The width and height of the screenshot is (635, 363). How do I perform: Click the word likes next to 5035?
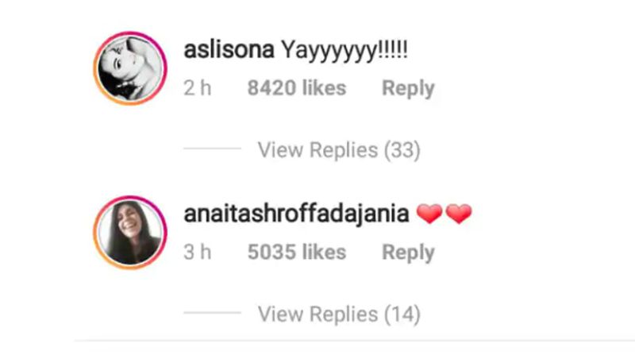(325, 252)
